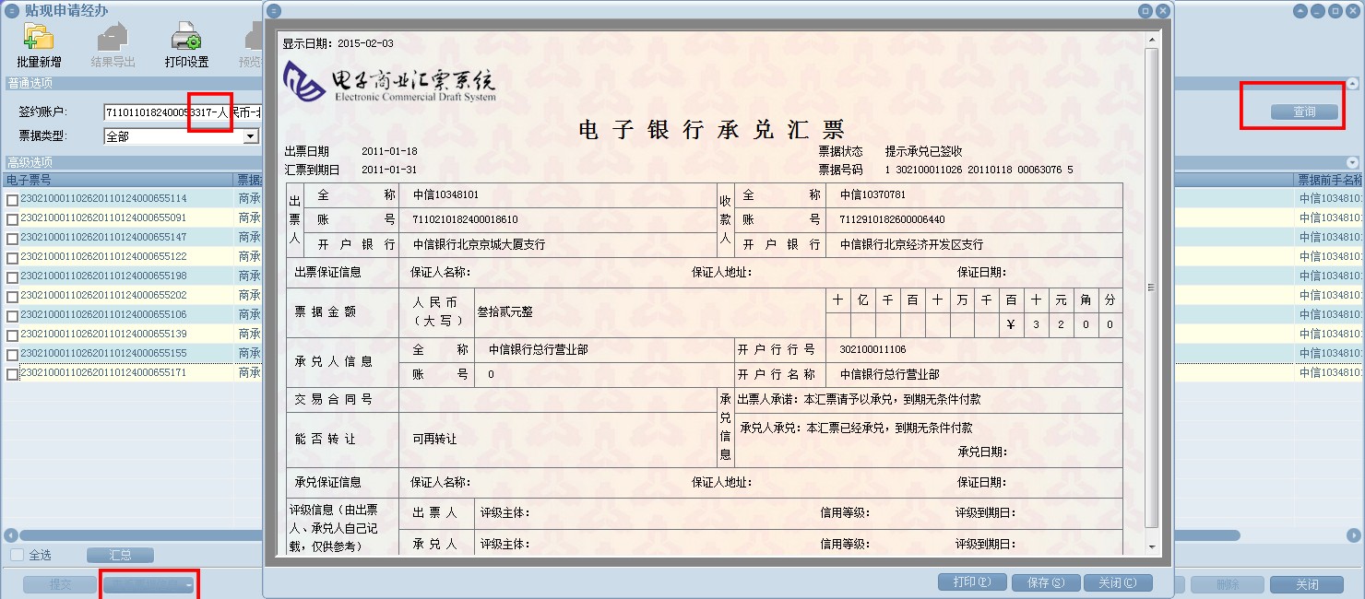
Task: Check the box for draft ending 655106
Action: (12, 316)
